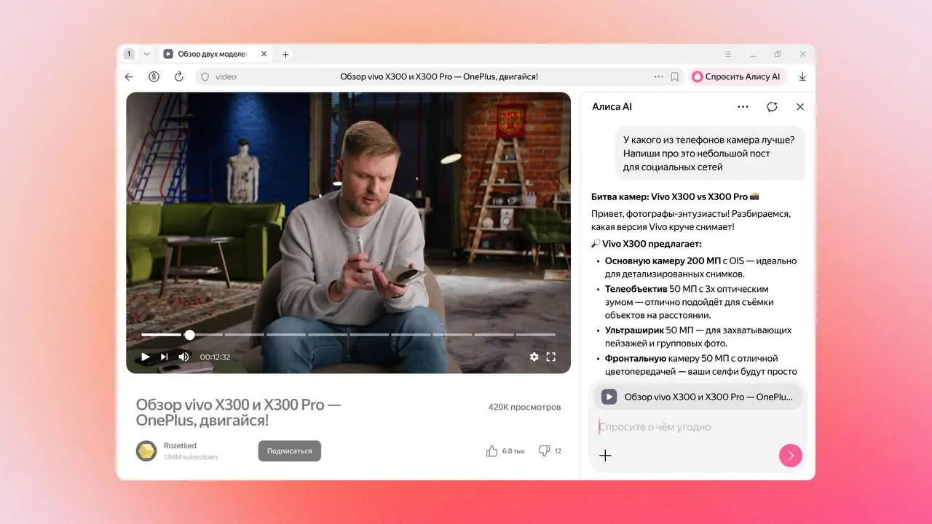Mute the video sound

(183, 357)
